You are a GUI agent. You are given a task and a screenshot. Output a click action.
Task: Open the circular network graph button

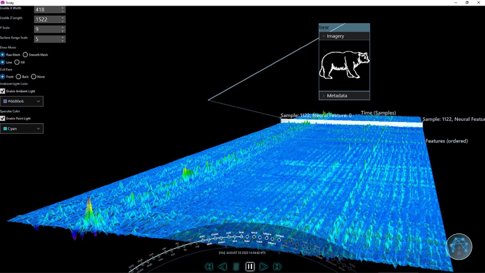[459, 247]
